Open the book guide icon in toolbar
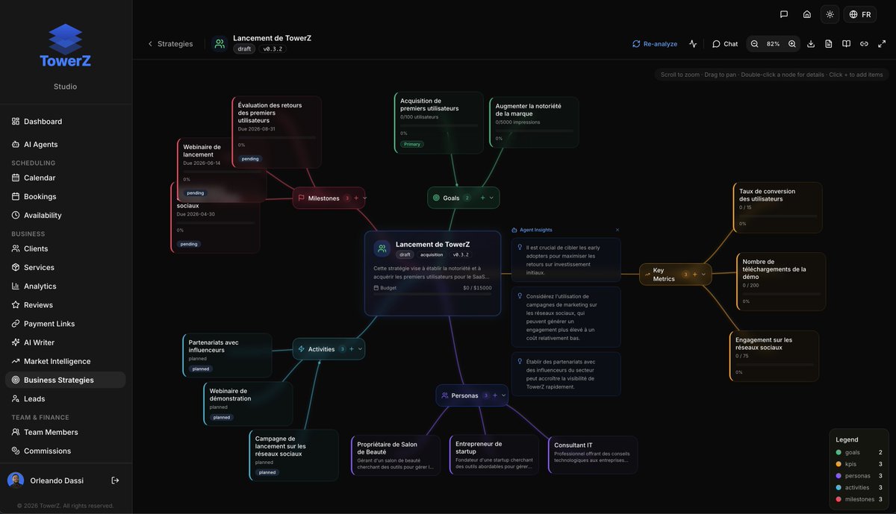This screenshot has height=514, width=896. click(846, 44)
